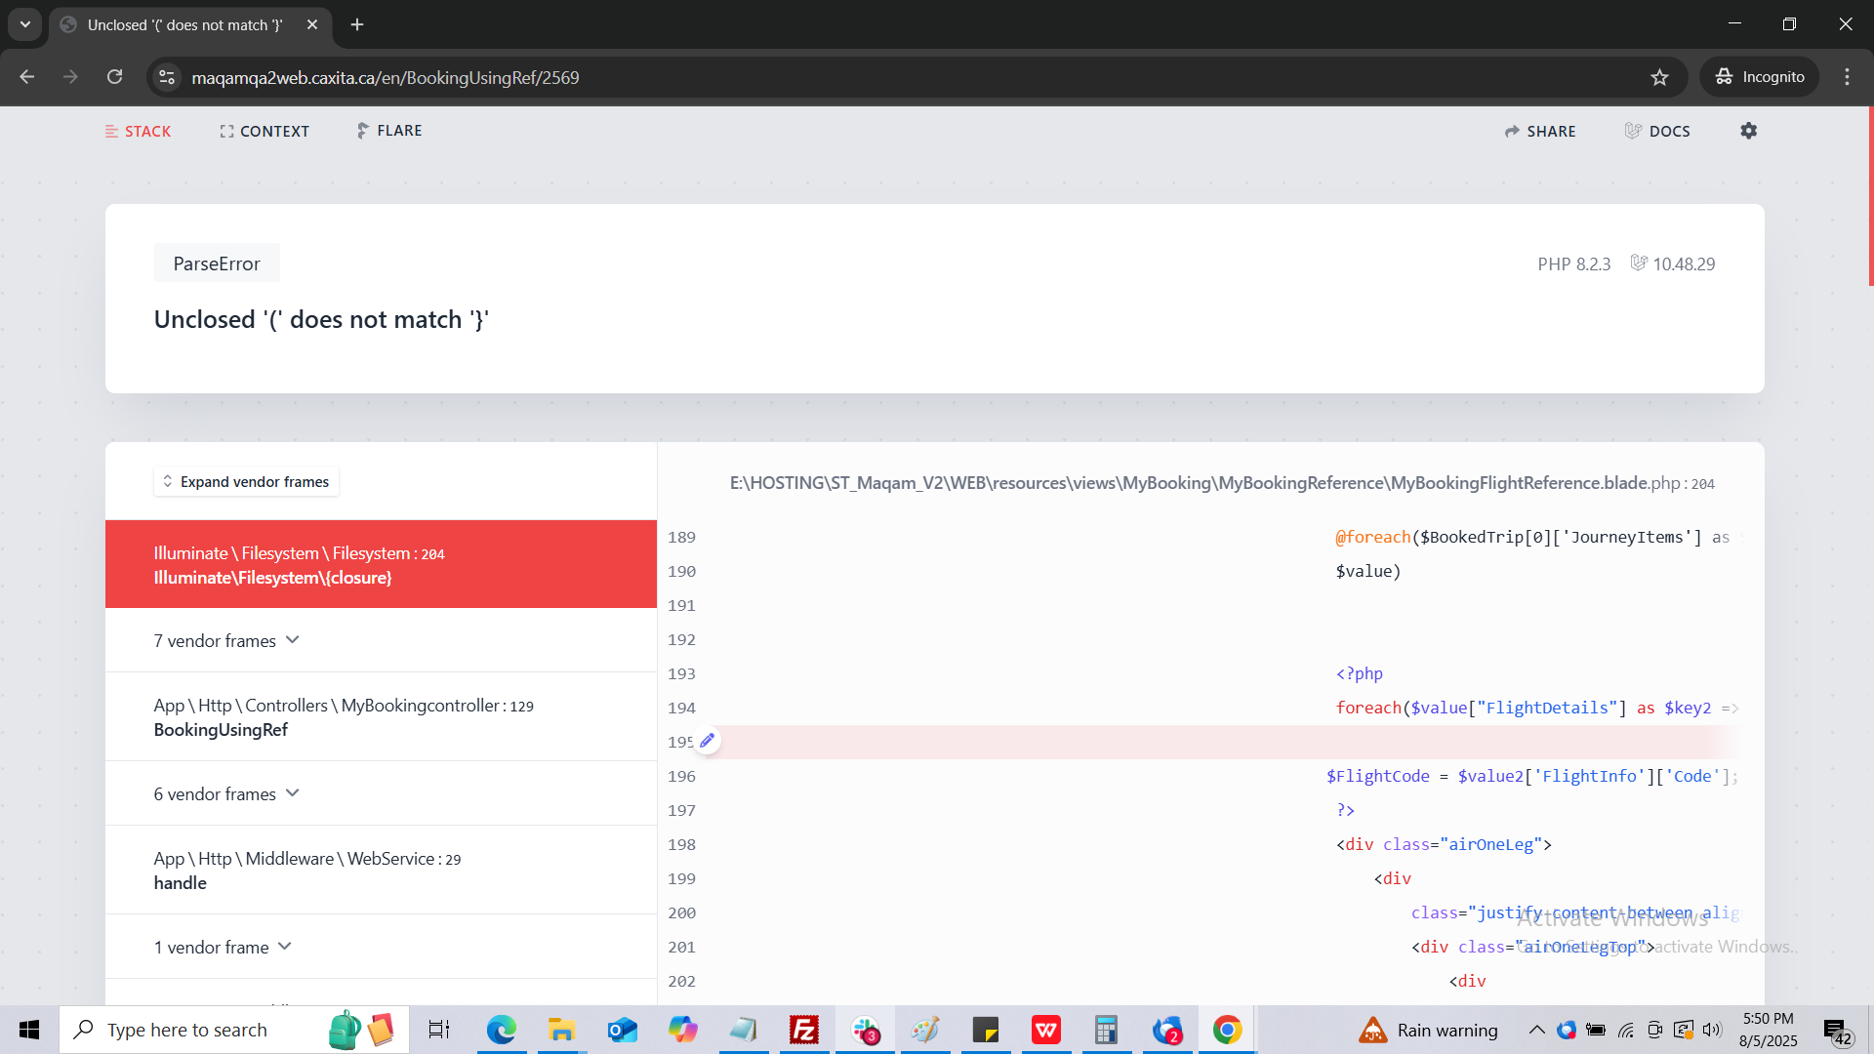The height and width of the screenshot is (1054, 1874).
Task: Open the DOCS link
Action: pyautogui.click(x=1657, y=131)
